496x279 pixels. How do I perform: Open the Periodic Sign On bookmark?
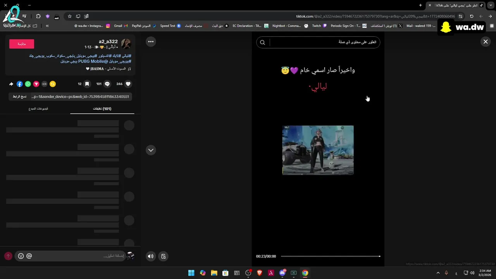[348, 26]
